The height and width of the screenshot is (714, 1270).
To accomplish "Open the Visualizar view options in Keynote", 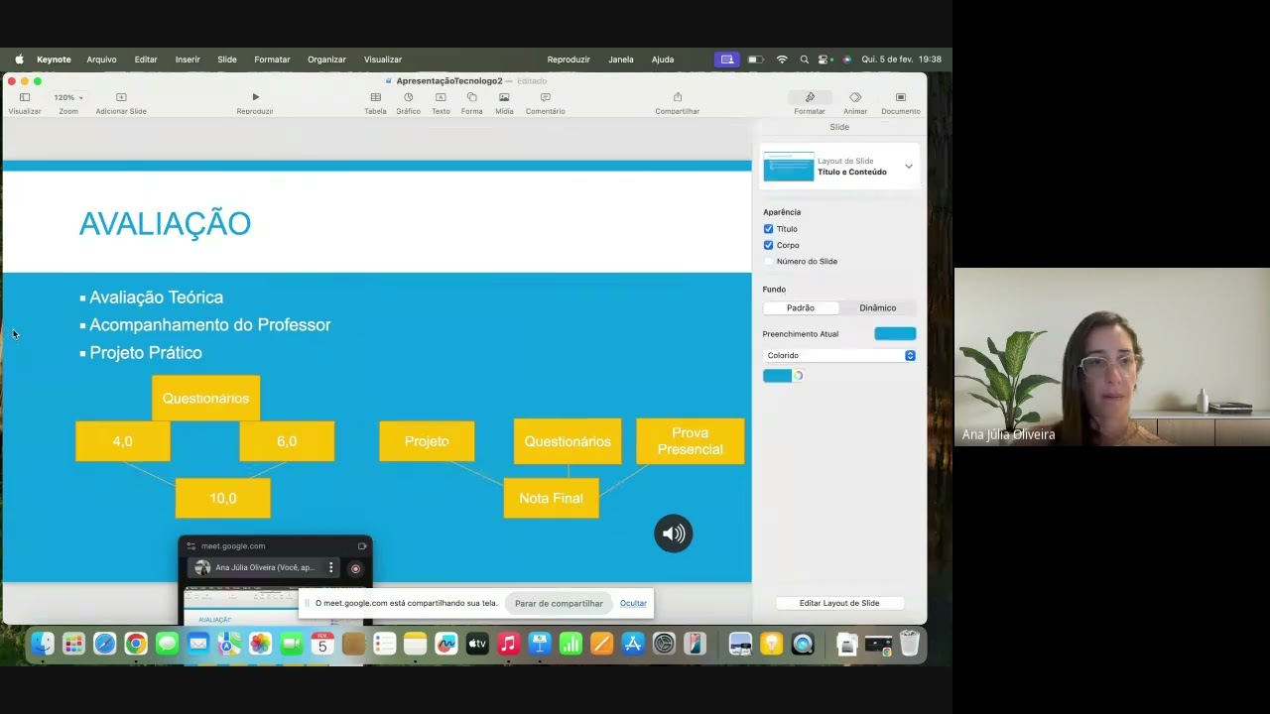I will click(x=25, y=97).
